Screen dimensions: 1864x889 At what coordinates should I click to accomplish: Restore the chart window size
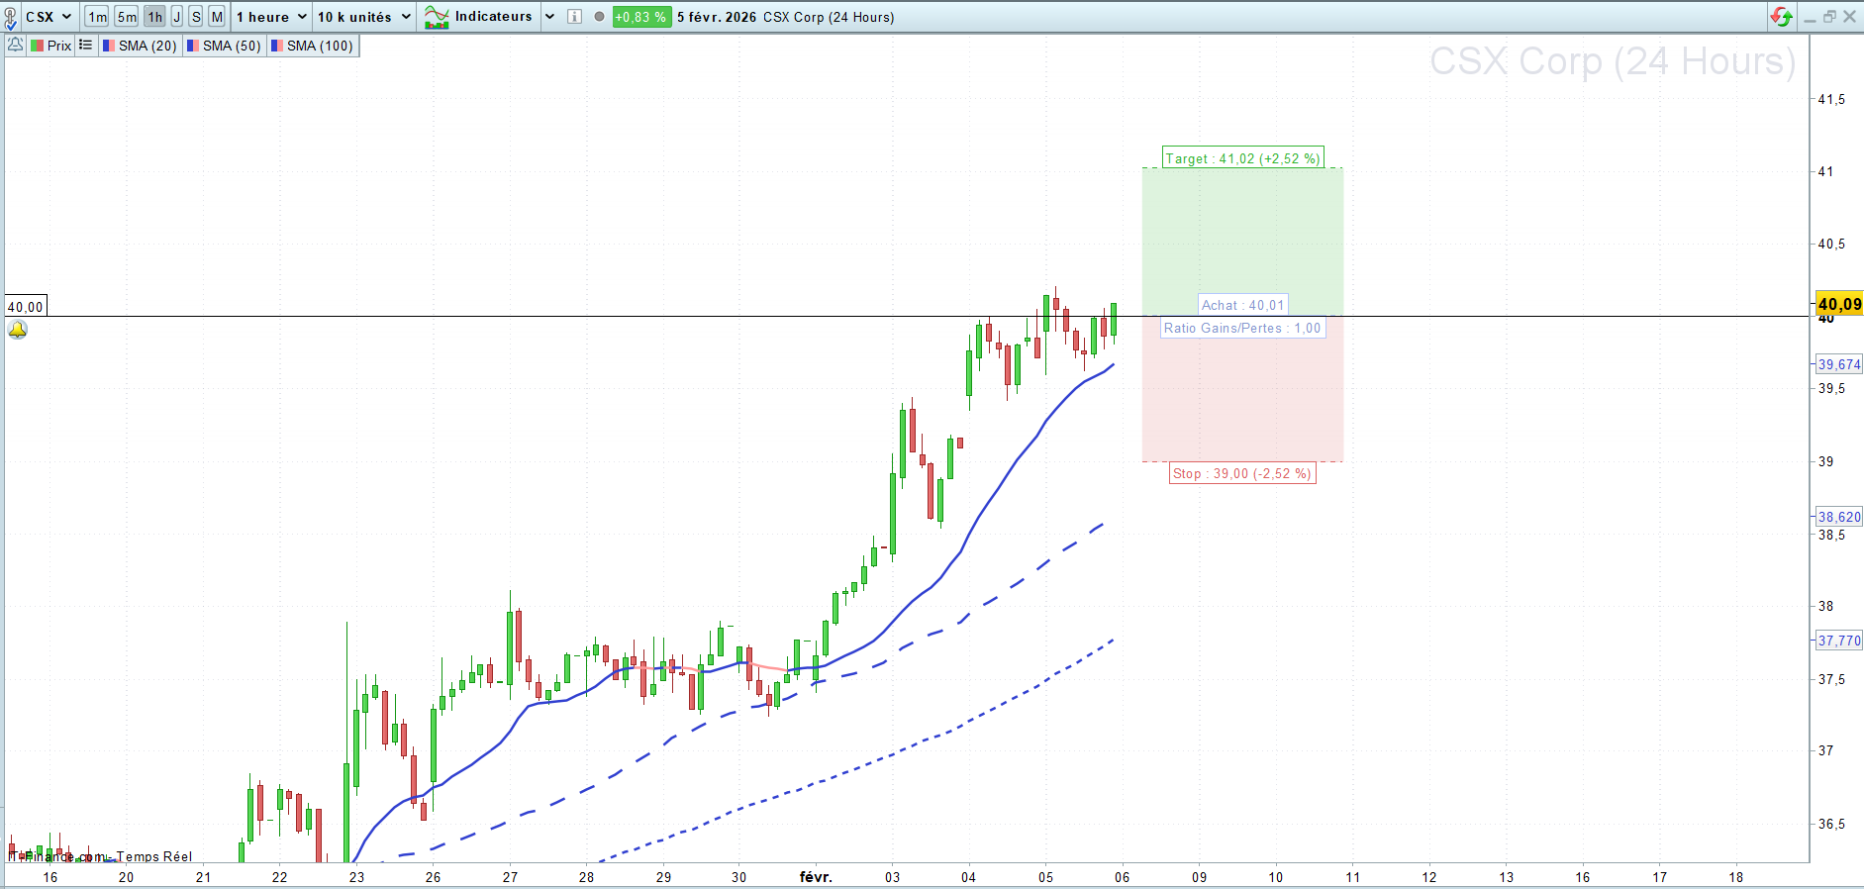[x=1829, y=17]
